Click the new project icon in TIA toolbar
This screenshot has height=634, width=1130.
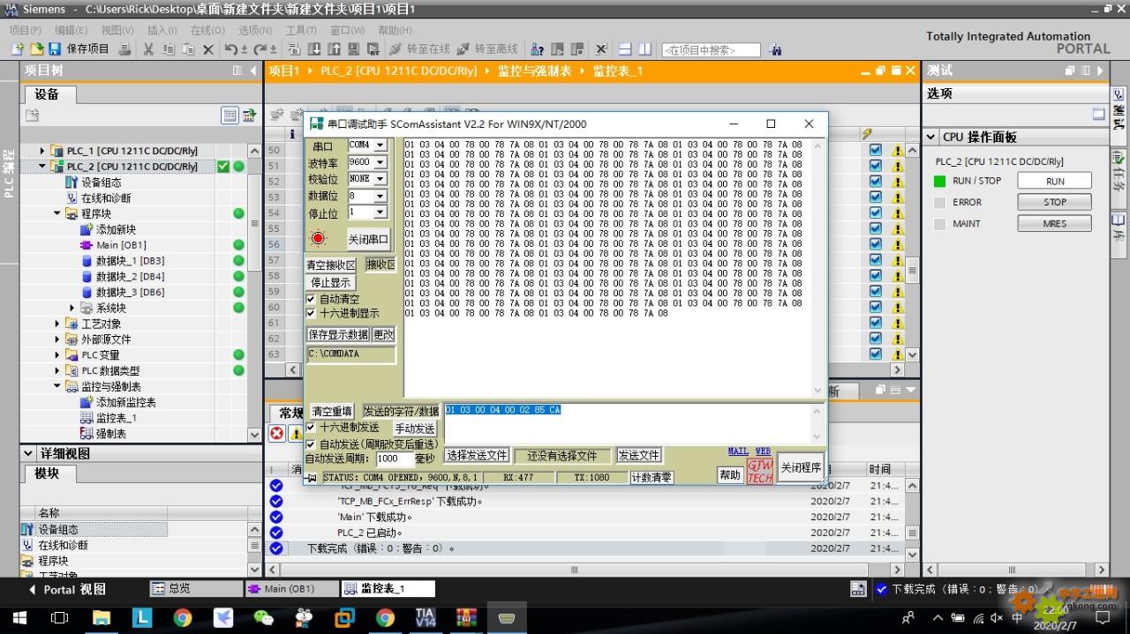tap(17, 49)
